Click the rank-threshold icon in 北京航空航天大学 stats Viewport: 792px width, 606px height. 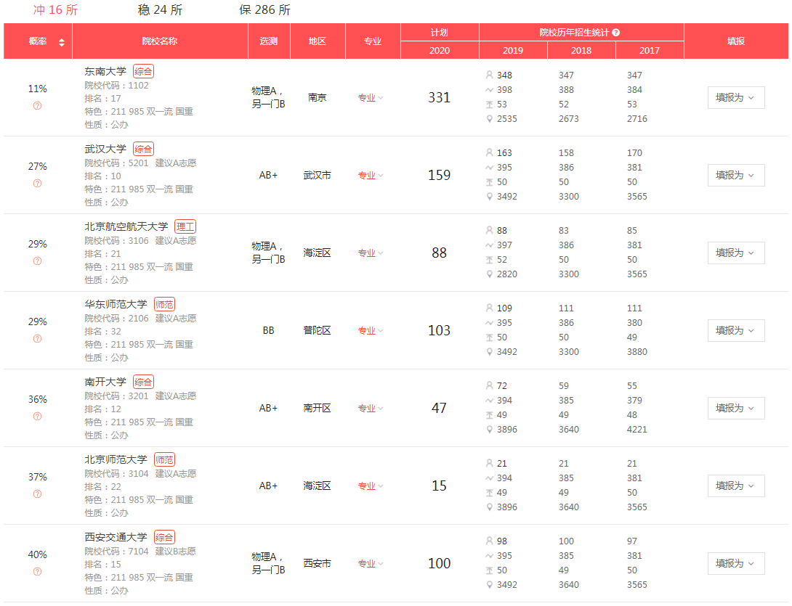click(490, 259)
